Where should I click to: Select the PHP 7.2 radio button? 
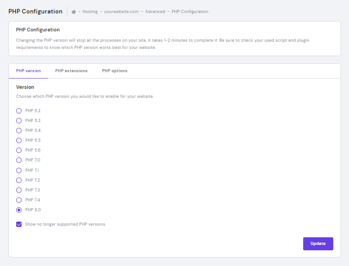coord(19,180)
